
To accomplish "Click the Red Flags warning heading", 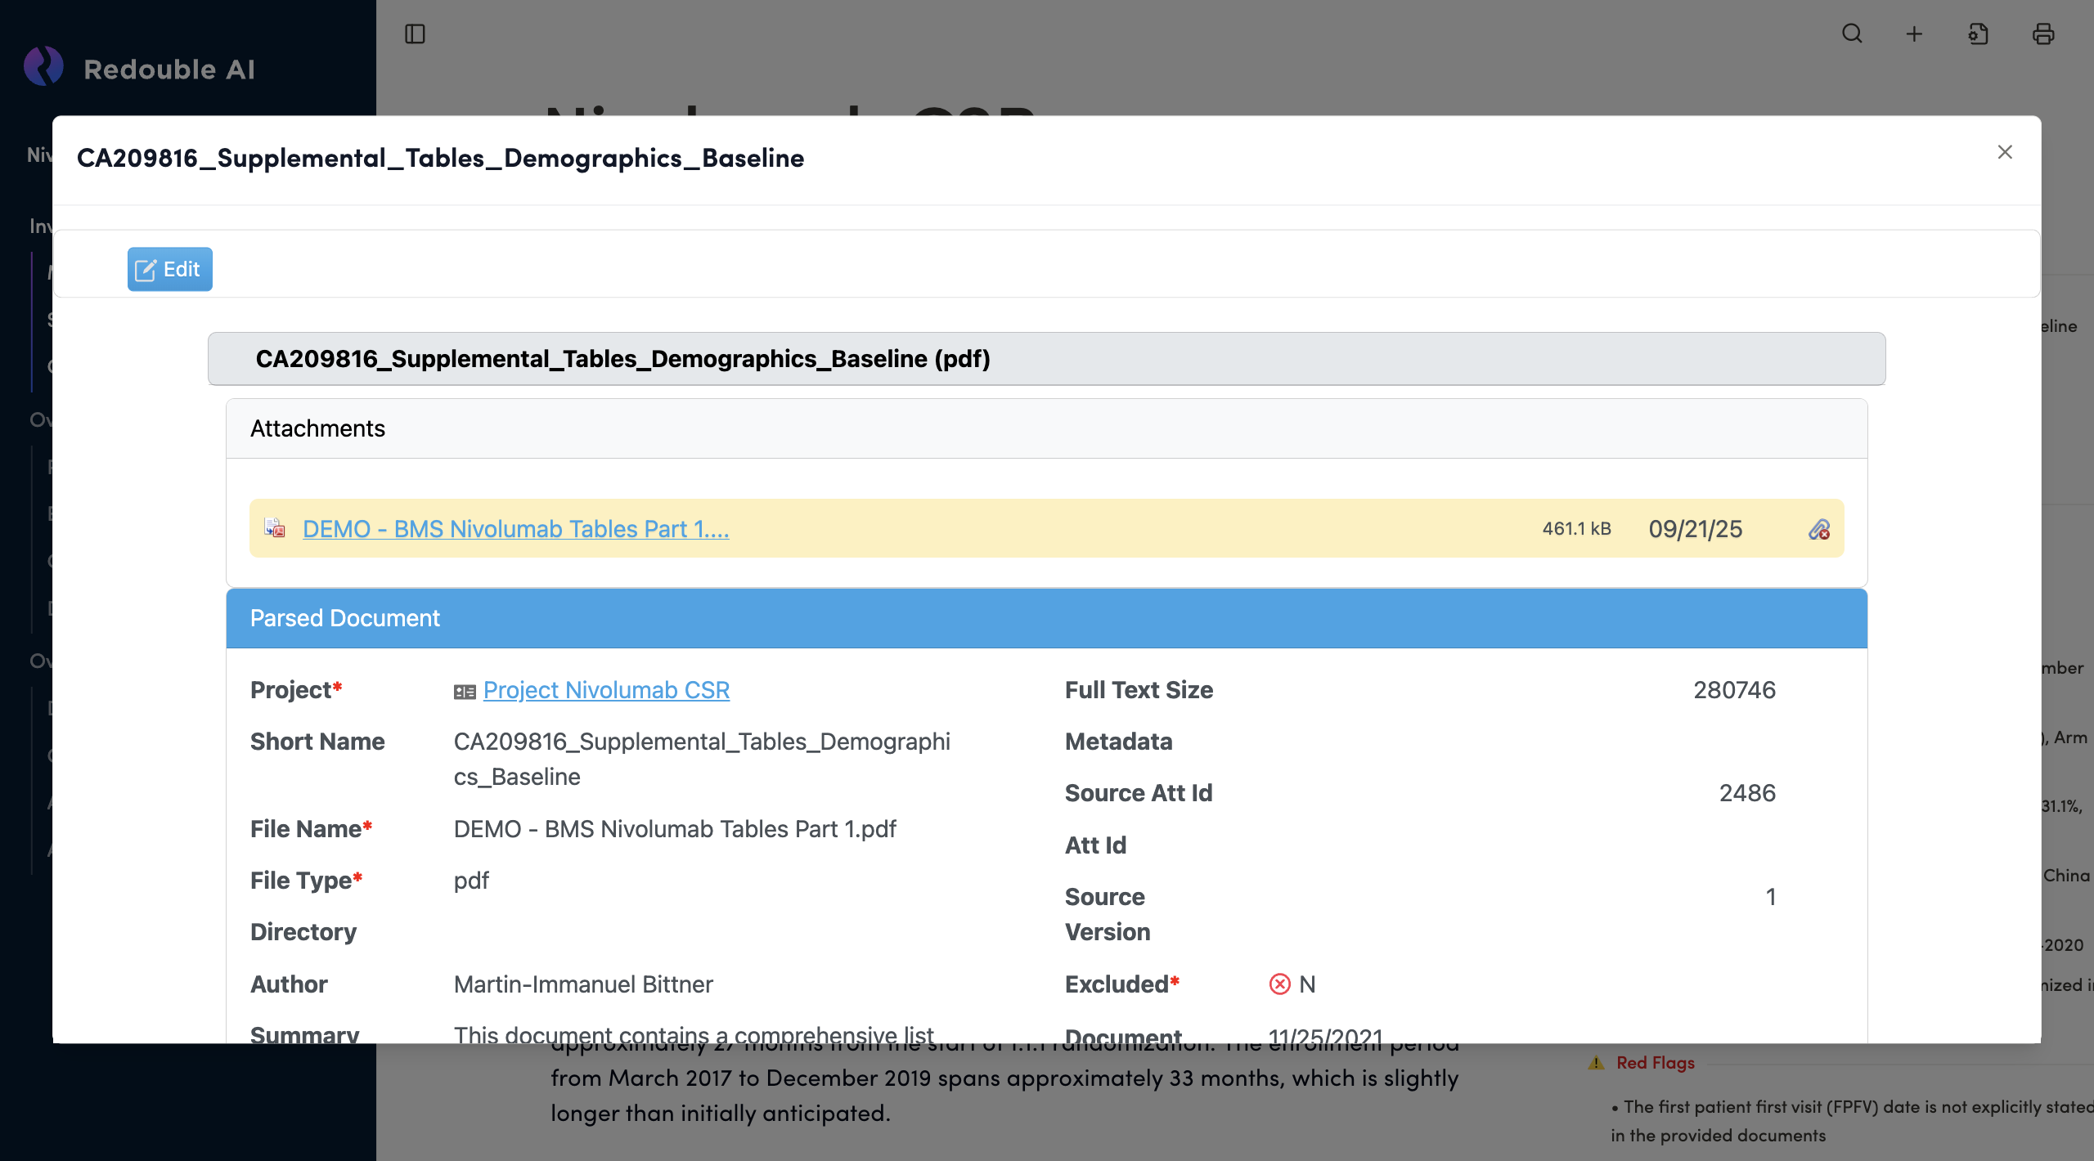I will (1654, 1063).
